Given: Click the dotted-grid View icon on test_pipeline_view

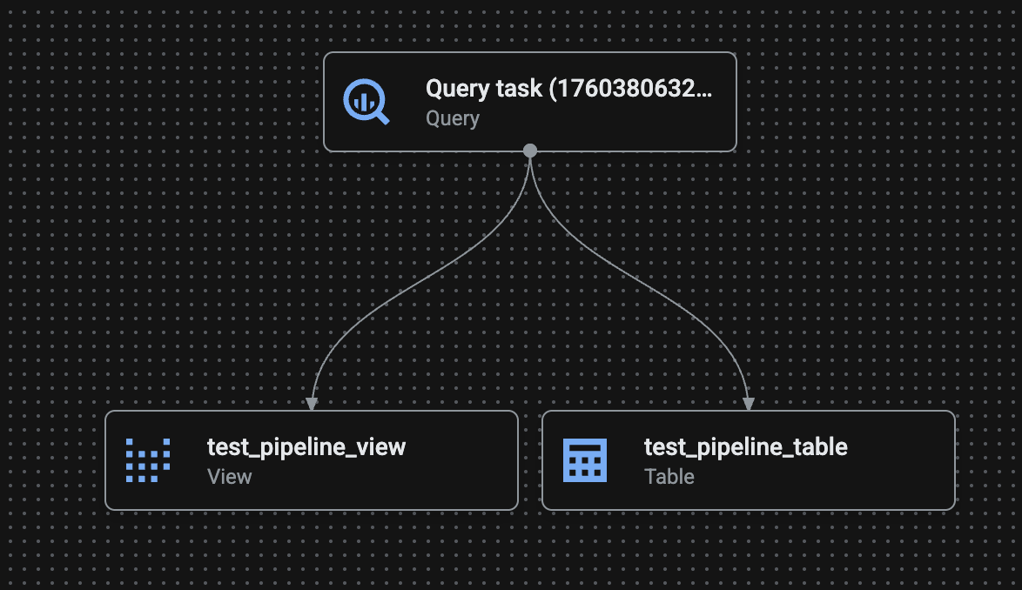Looking at the screenshot, I should tap(146, 459).
